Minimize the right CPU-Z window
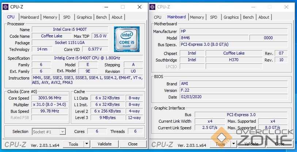The image size is (297, 152). click(253, 7)
